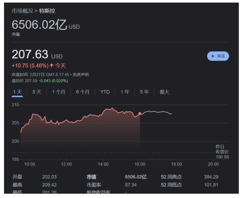242x198 pixels.
Task: Click the 210 price axis label
Action: [15, 105]
